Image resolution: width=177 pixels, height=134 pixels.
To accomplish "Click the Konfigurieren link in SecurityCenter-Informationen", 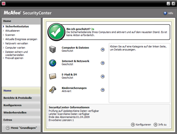I will (x=143, y=125).
